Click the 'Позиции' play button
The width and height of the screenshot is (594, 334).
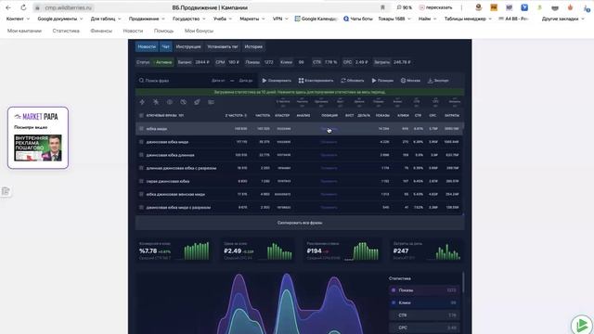pos(382,81)
